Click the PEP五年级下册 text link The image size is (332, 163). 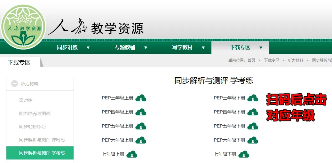tap(230, 126)
